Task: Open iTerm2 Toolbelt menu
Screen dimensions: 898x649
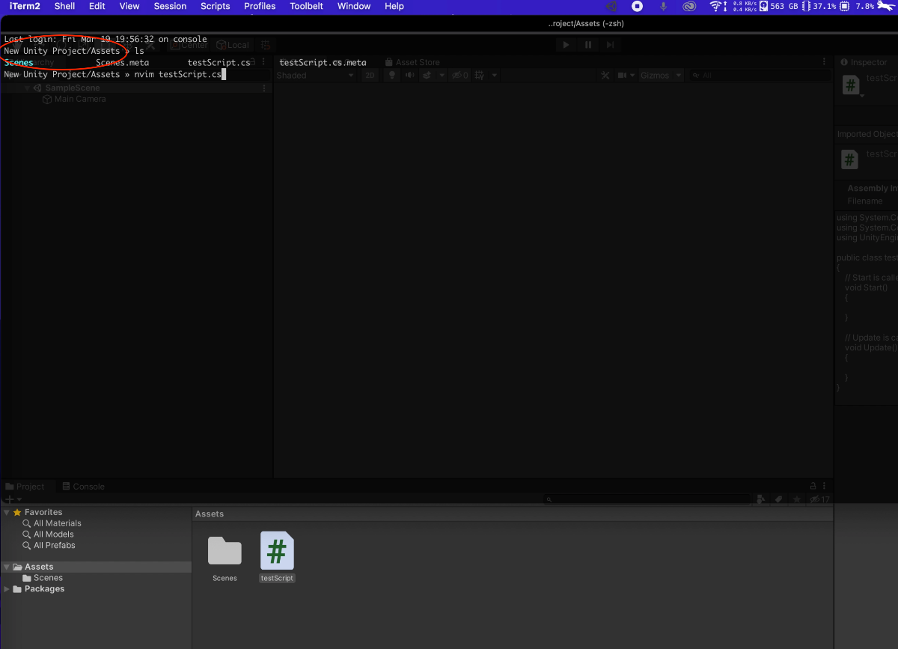Action: (306, 6)
